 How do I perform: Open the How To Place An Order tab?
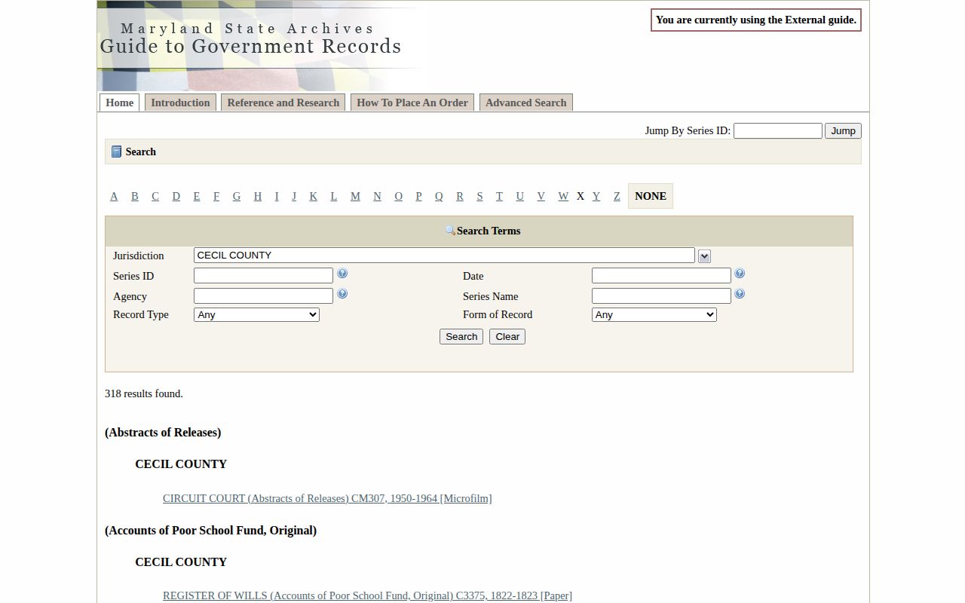412,103
